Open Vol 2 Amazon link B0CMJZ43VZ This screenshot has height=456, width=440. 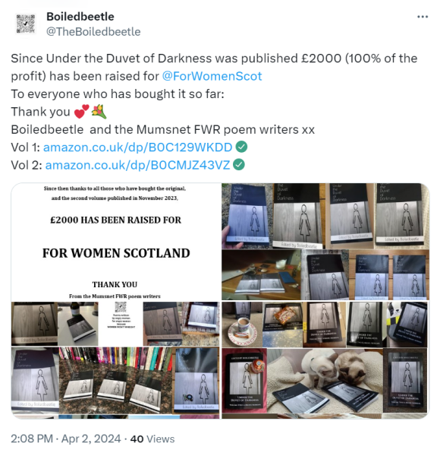tap(137, 165)
